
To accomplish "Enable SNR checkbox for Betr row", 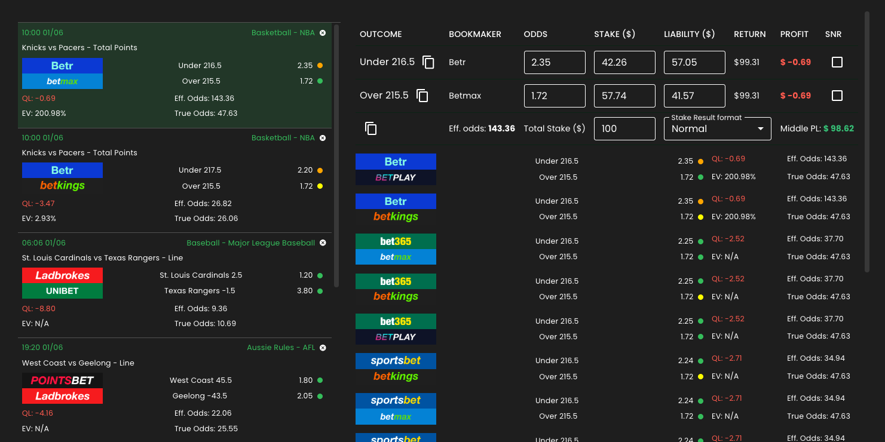I will click(837, 62).
